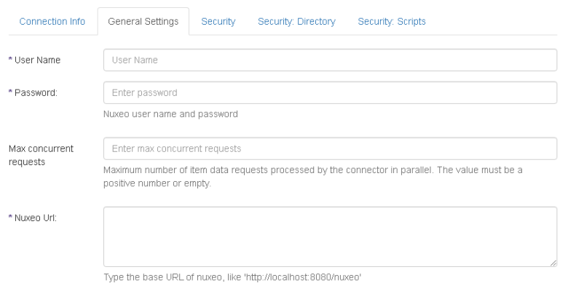Viewport: 568px width, 291px height.
Task: Click inside the Nuxeo Url text area
Action: click(330, 236)
